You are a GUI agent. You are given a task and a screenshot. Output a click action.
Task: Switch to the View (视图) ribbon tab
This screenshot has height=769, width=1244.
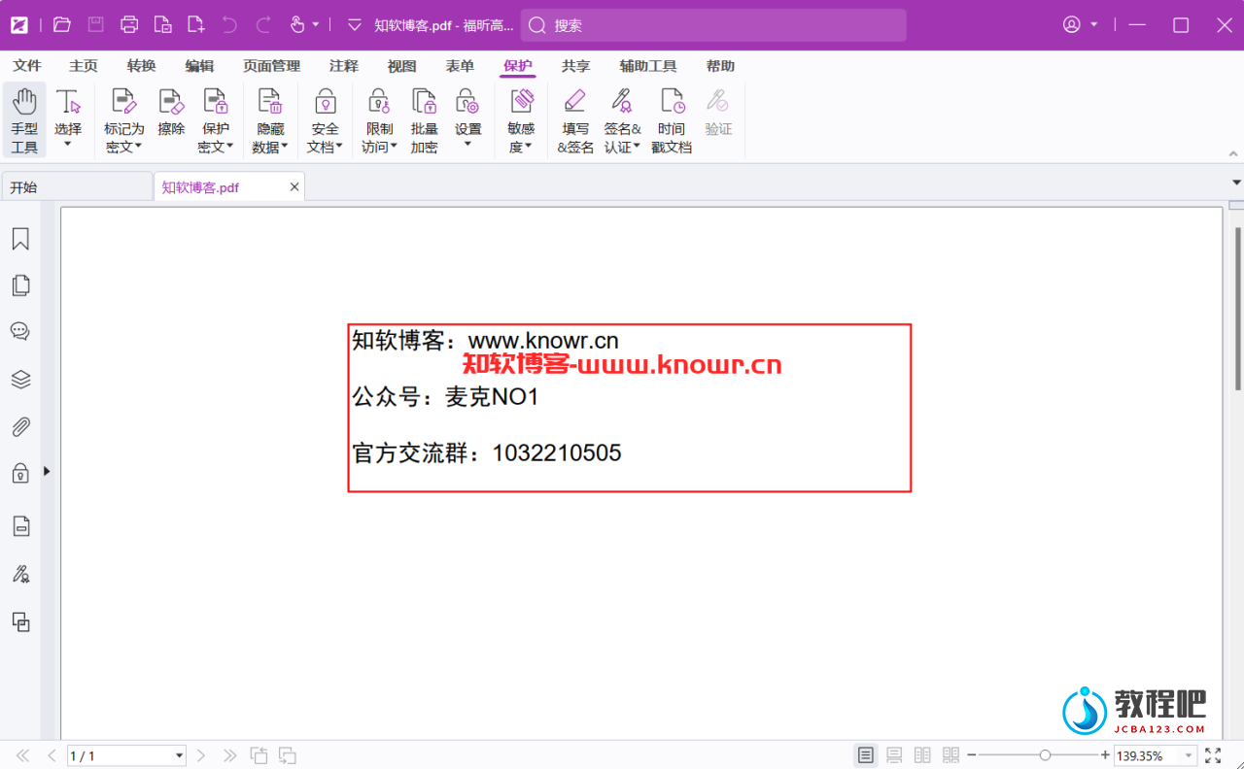[x=401, y=66]
